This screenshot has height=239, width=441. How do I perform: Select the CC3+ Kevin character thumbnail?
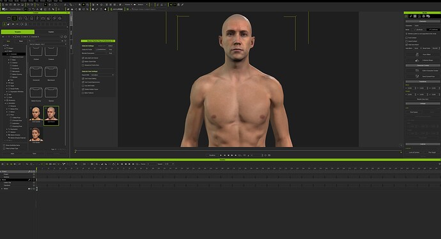click(x=51, y=116)
